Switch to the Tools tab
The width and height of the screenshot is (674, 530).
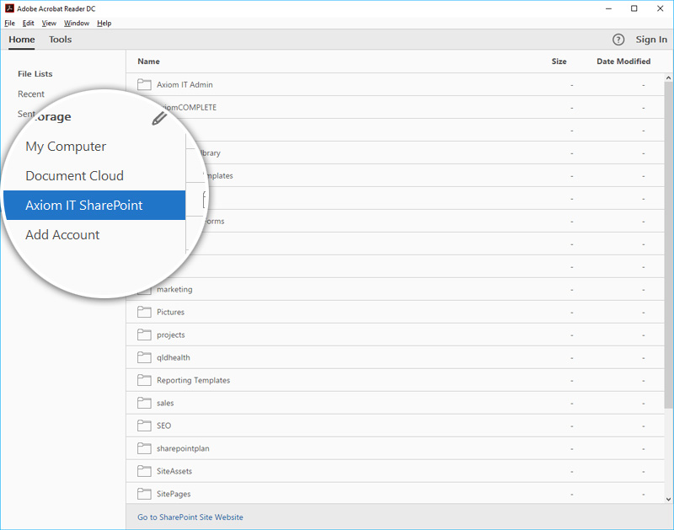click(60, 40)
